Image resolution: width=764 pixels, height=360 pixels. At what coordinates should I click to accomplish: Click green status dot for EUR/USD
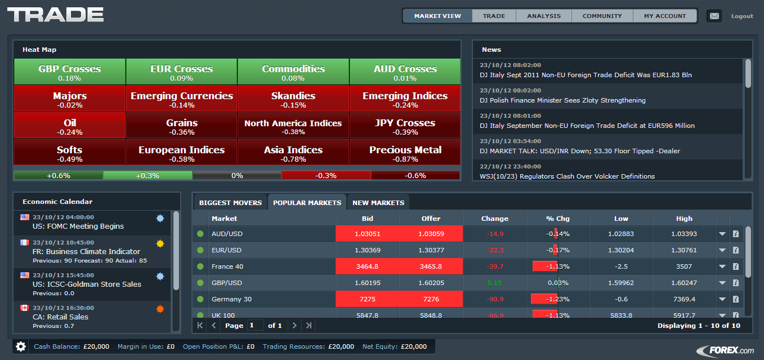pos(200,250)
